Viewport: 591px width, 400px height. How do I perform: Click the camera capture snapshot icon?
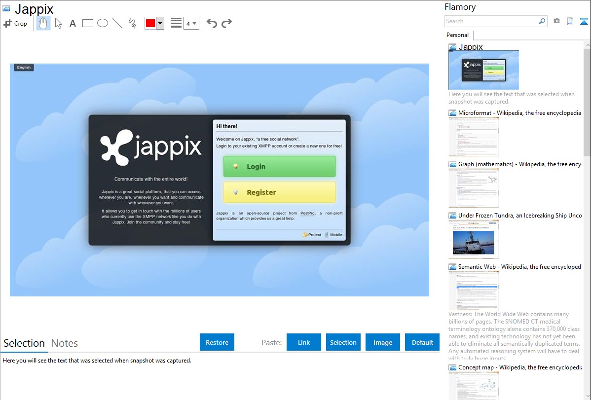pos(556,21)
